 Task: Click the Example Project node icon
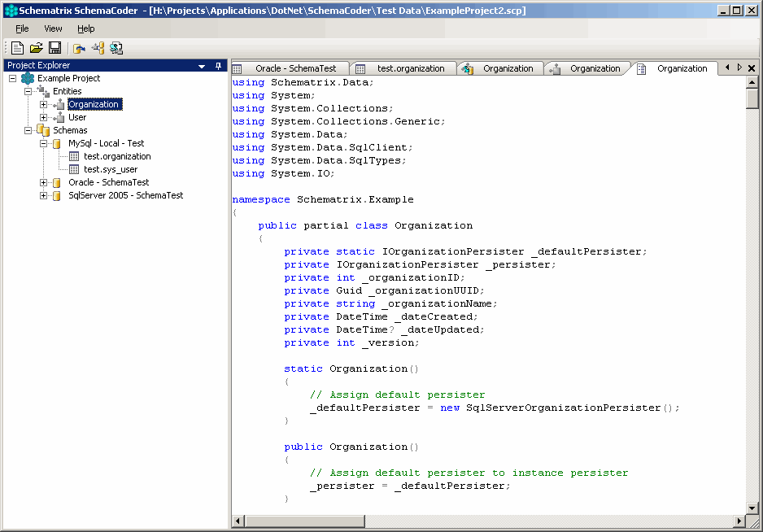point(28,78)
